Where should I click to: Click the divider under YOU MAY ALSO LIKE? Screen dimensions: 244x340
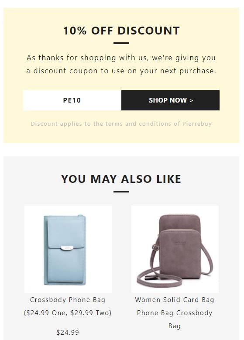point(121,192)
